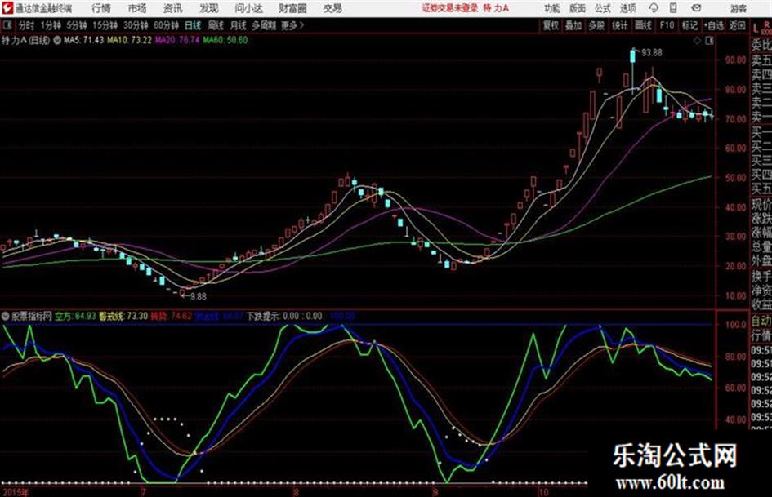
Task: Click the 返回 back button
Action: [x=737, y=25]
